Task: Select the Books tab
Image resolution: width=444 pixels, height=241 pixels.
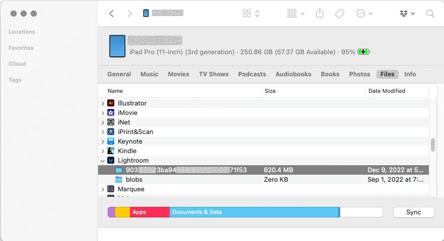Action: click(x=330, y=74)
